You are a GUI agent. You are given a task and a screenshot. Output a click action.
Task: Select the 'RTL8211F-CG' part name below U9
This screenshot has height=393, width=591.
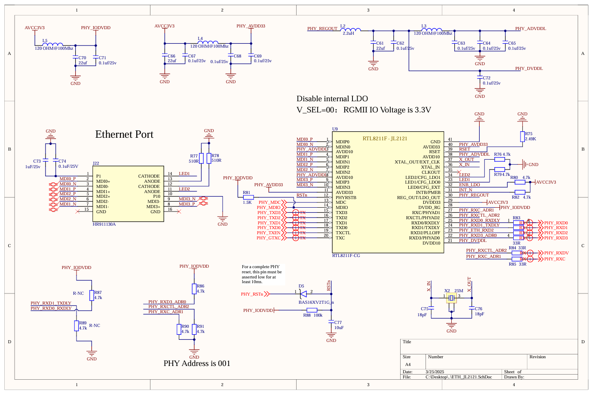pyautogui.click(x=346, y=256)
